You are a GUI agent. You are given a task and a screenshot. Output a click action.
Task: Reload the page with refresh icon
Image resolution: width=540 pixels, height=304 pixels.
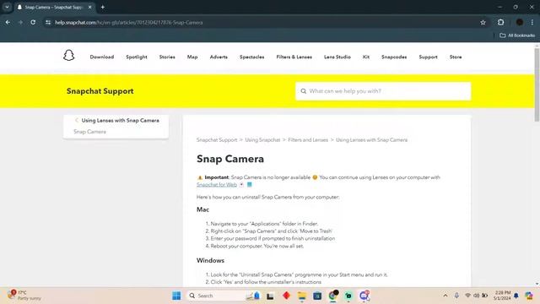point(33,23)
